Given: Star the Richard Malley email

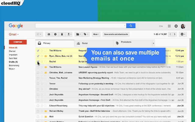Looking at the screenshot, I should click(x=42, y=111).
